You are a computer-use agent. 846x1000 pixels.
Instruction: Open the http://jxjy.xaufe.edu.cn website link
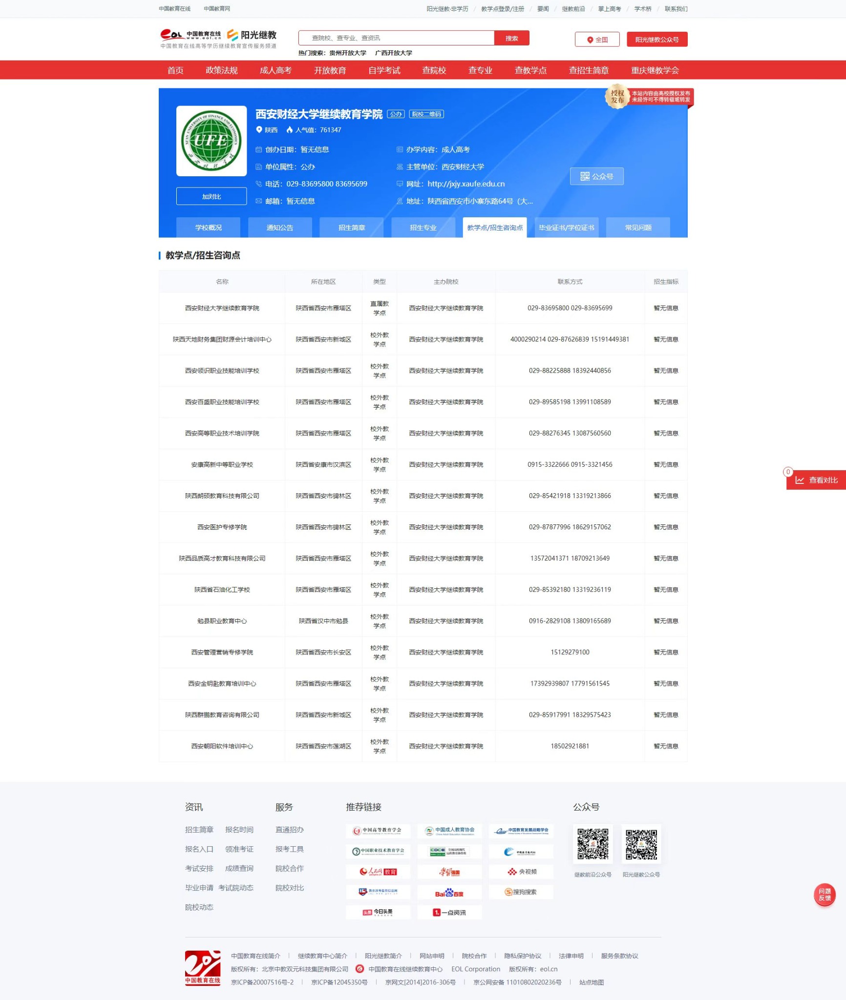click(466, 184)
